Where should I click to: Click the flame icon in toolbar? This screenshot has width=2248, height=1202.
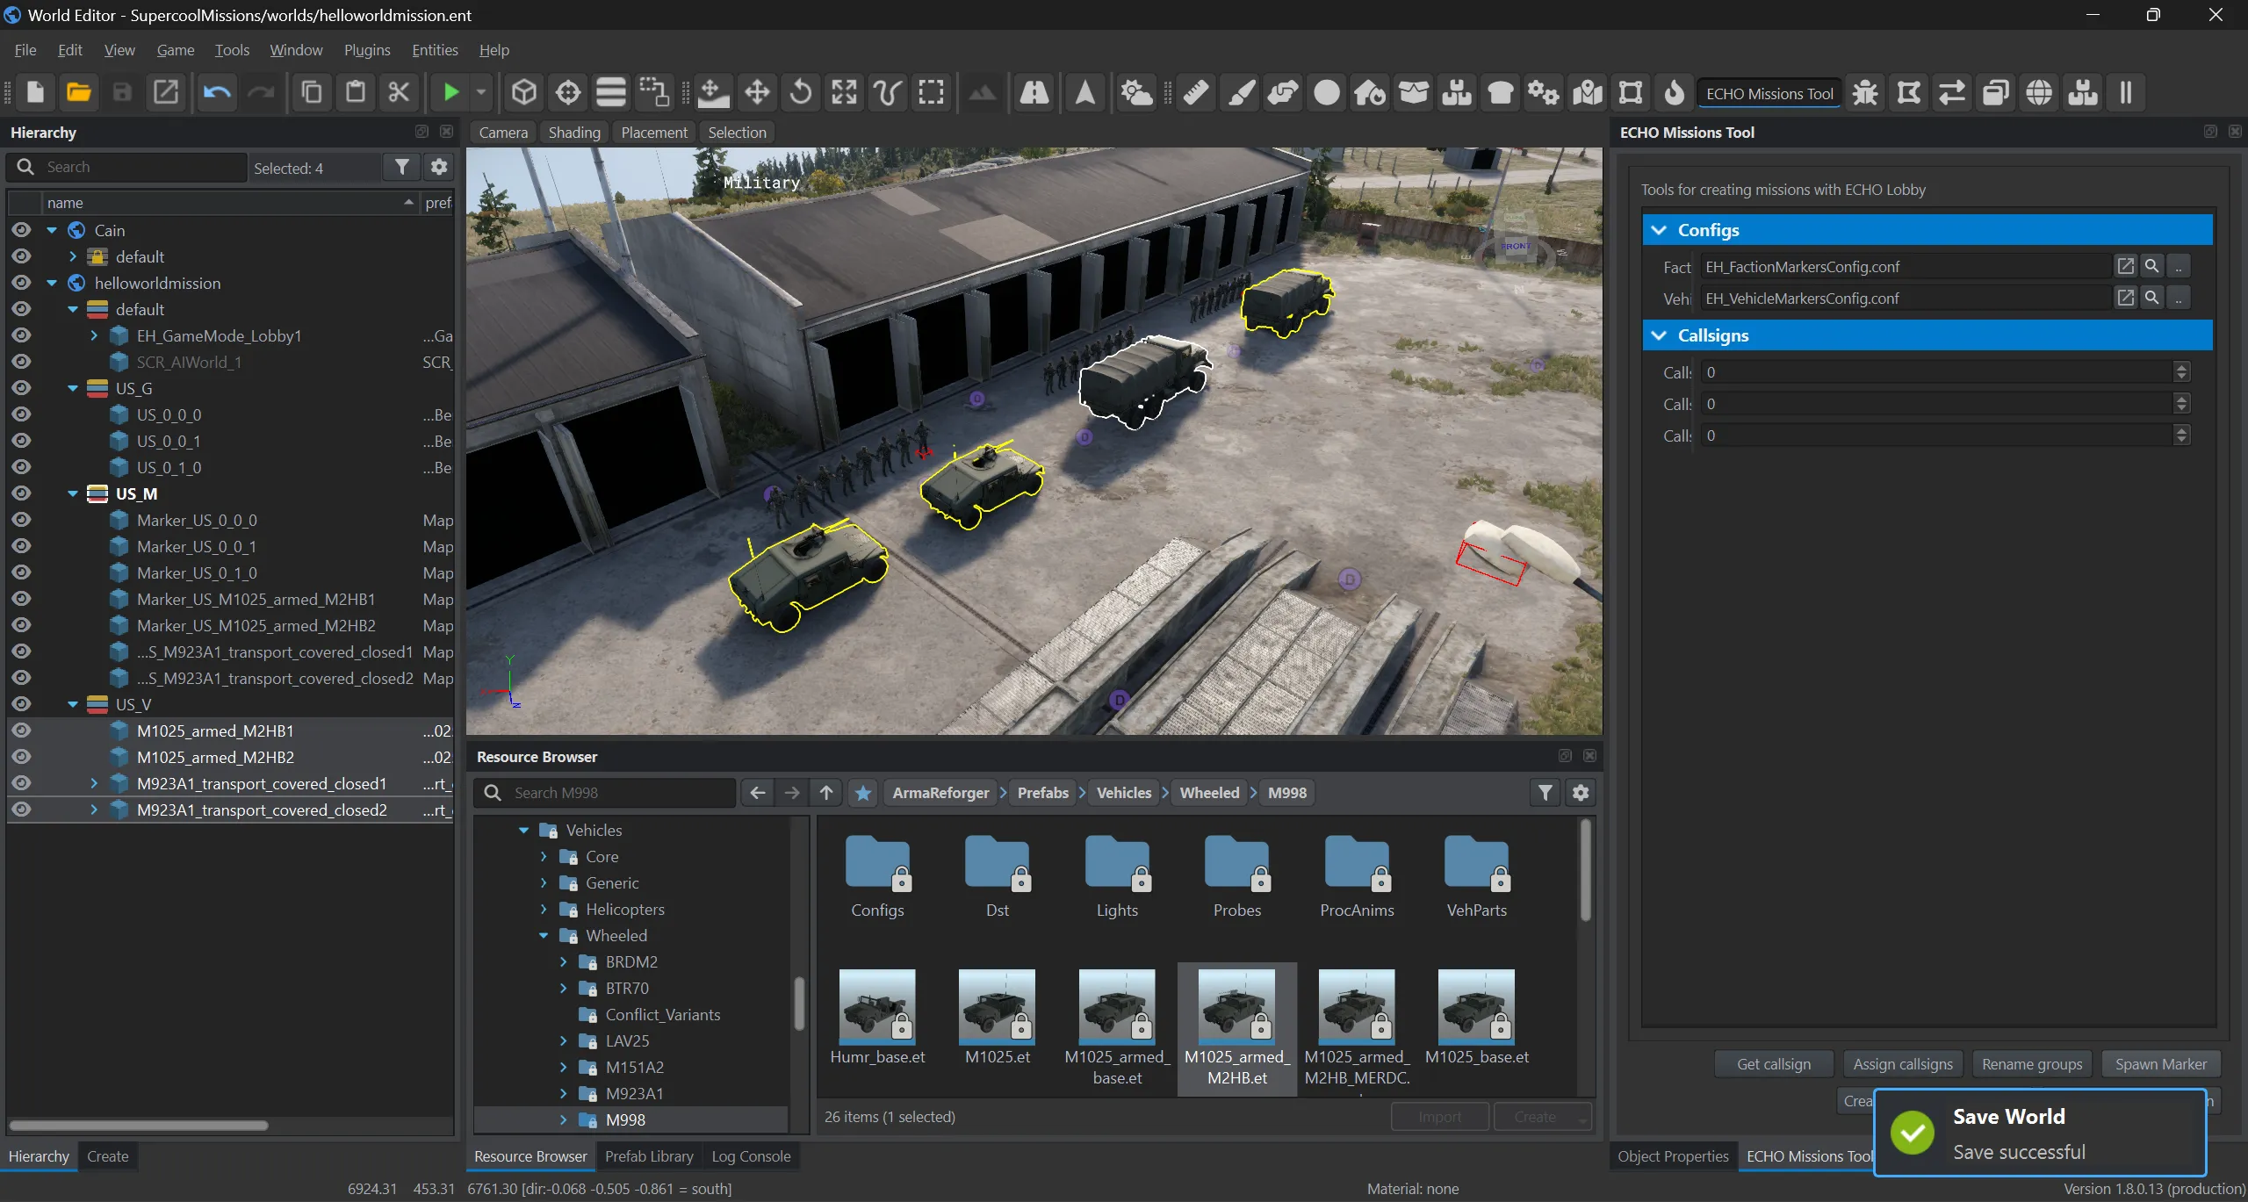coord(1675,92)
